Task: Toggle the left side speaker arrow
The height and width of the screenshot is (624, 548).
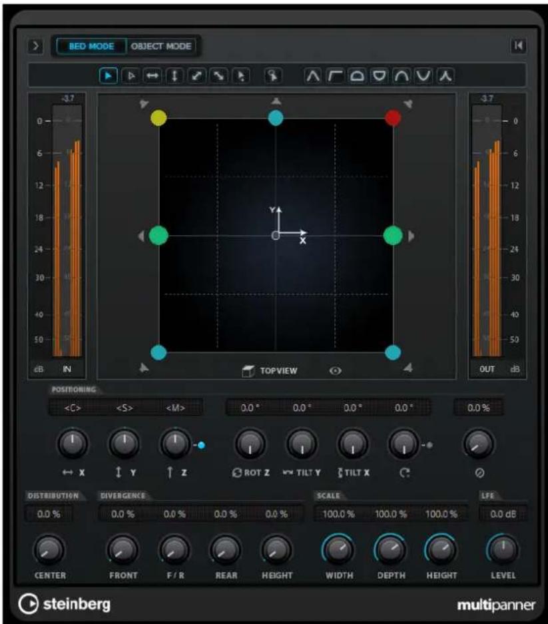Action: pos(141,236)
